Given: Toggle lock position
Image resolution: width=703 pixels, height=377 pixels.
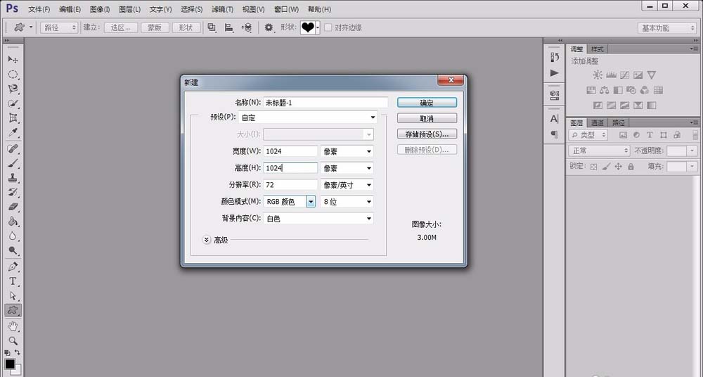Looking at the screenshot, I should click(618, 167).
